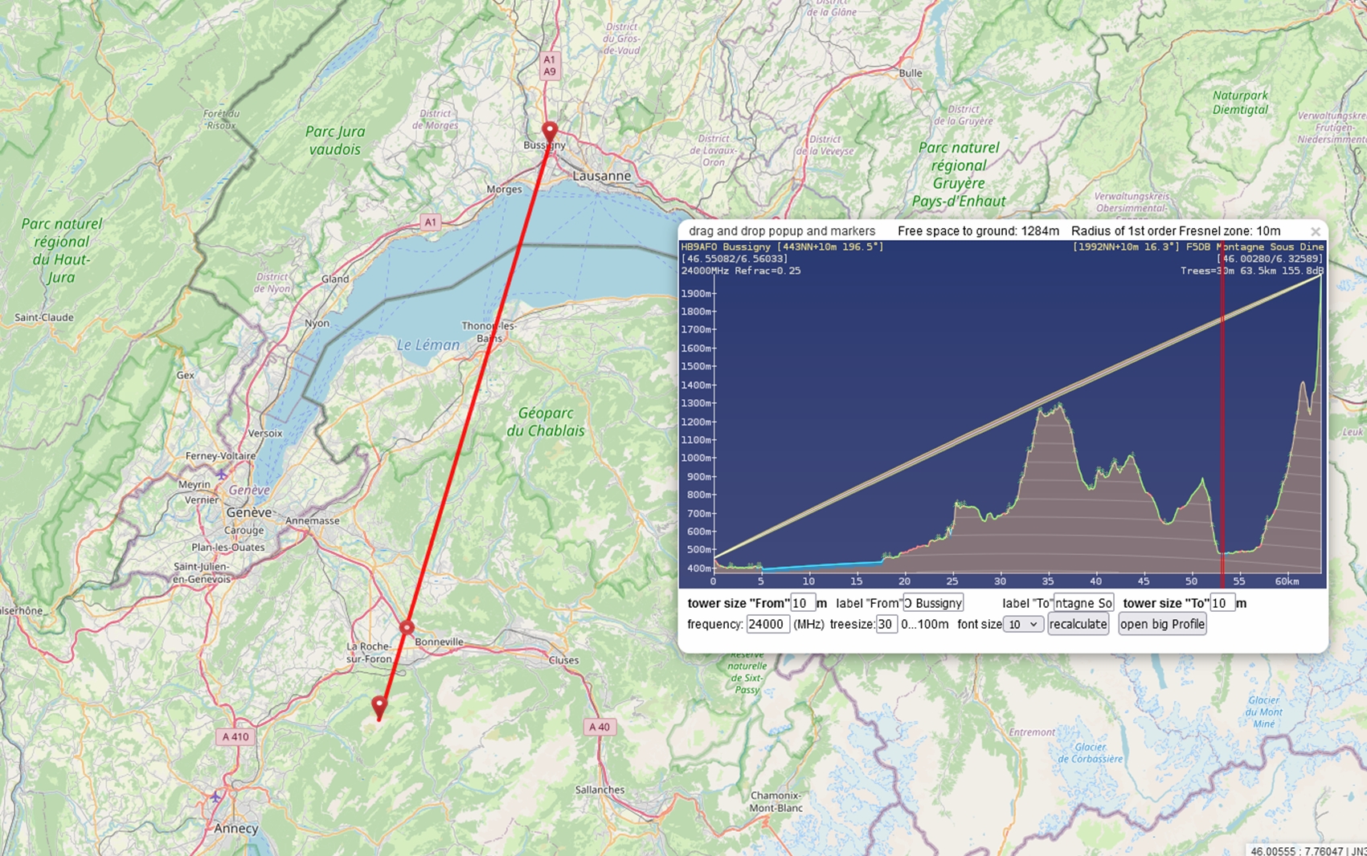The height and width of the screenshot is (856, 1367).
Task: Click the Chamonix-Mont-Blanc label
Action: 777,801
